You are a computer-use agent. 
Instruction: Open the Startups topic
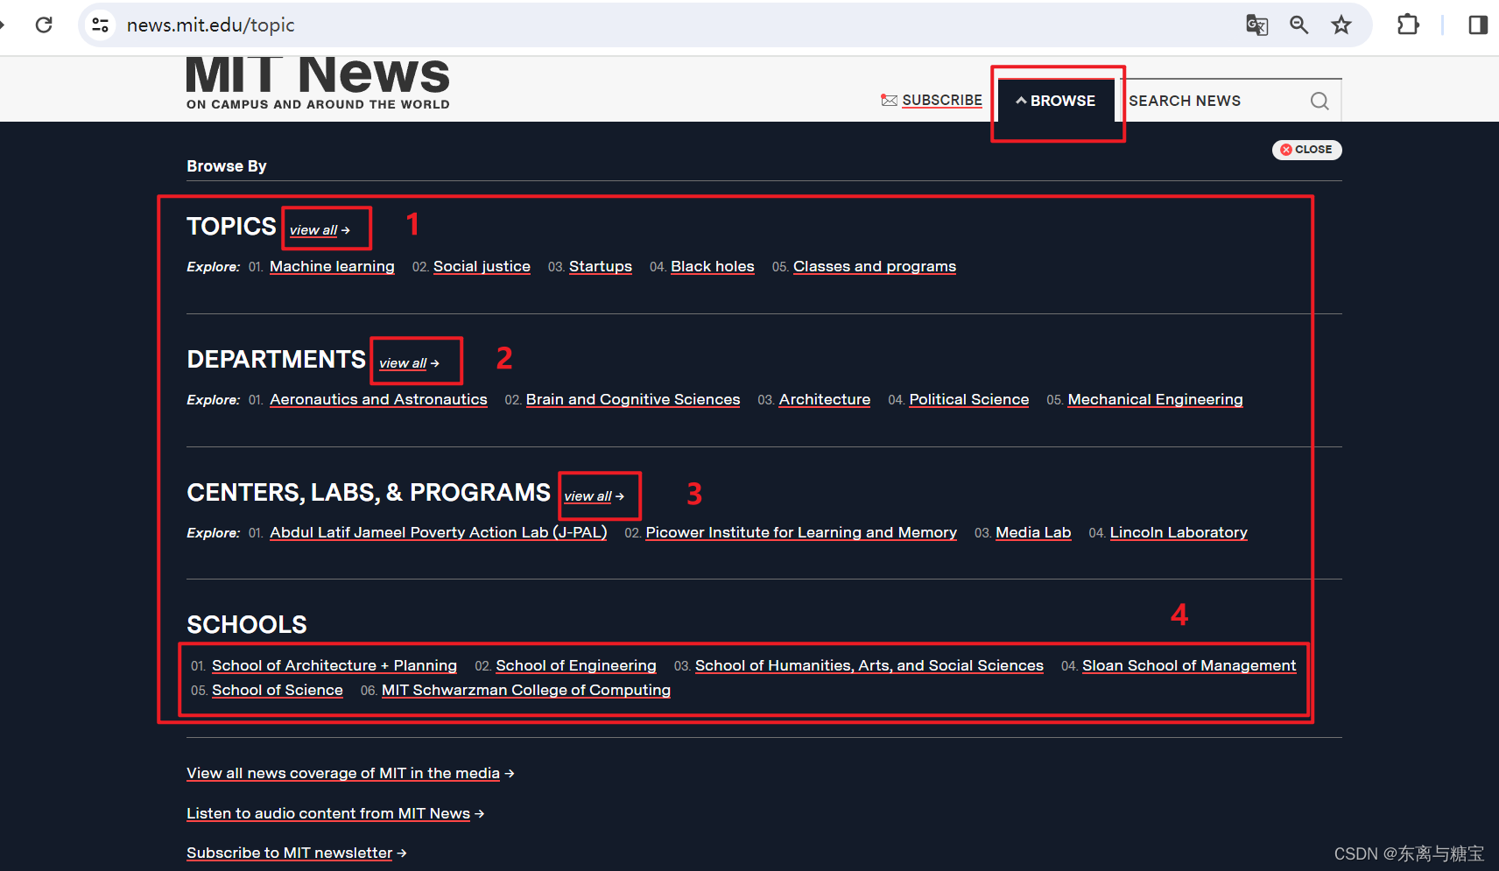tap(601, 266)
